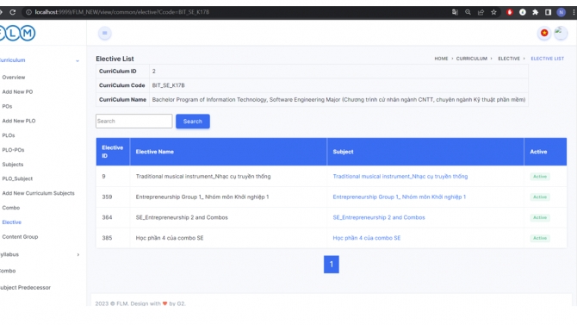Focus the Search input field
The width and height of the screenshot is (577, 325).
point(134,122)
